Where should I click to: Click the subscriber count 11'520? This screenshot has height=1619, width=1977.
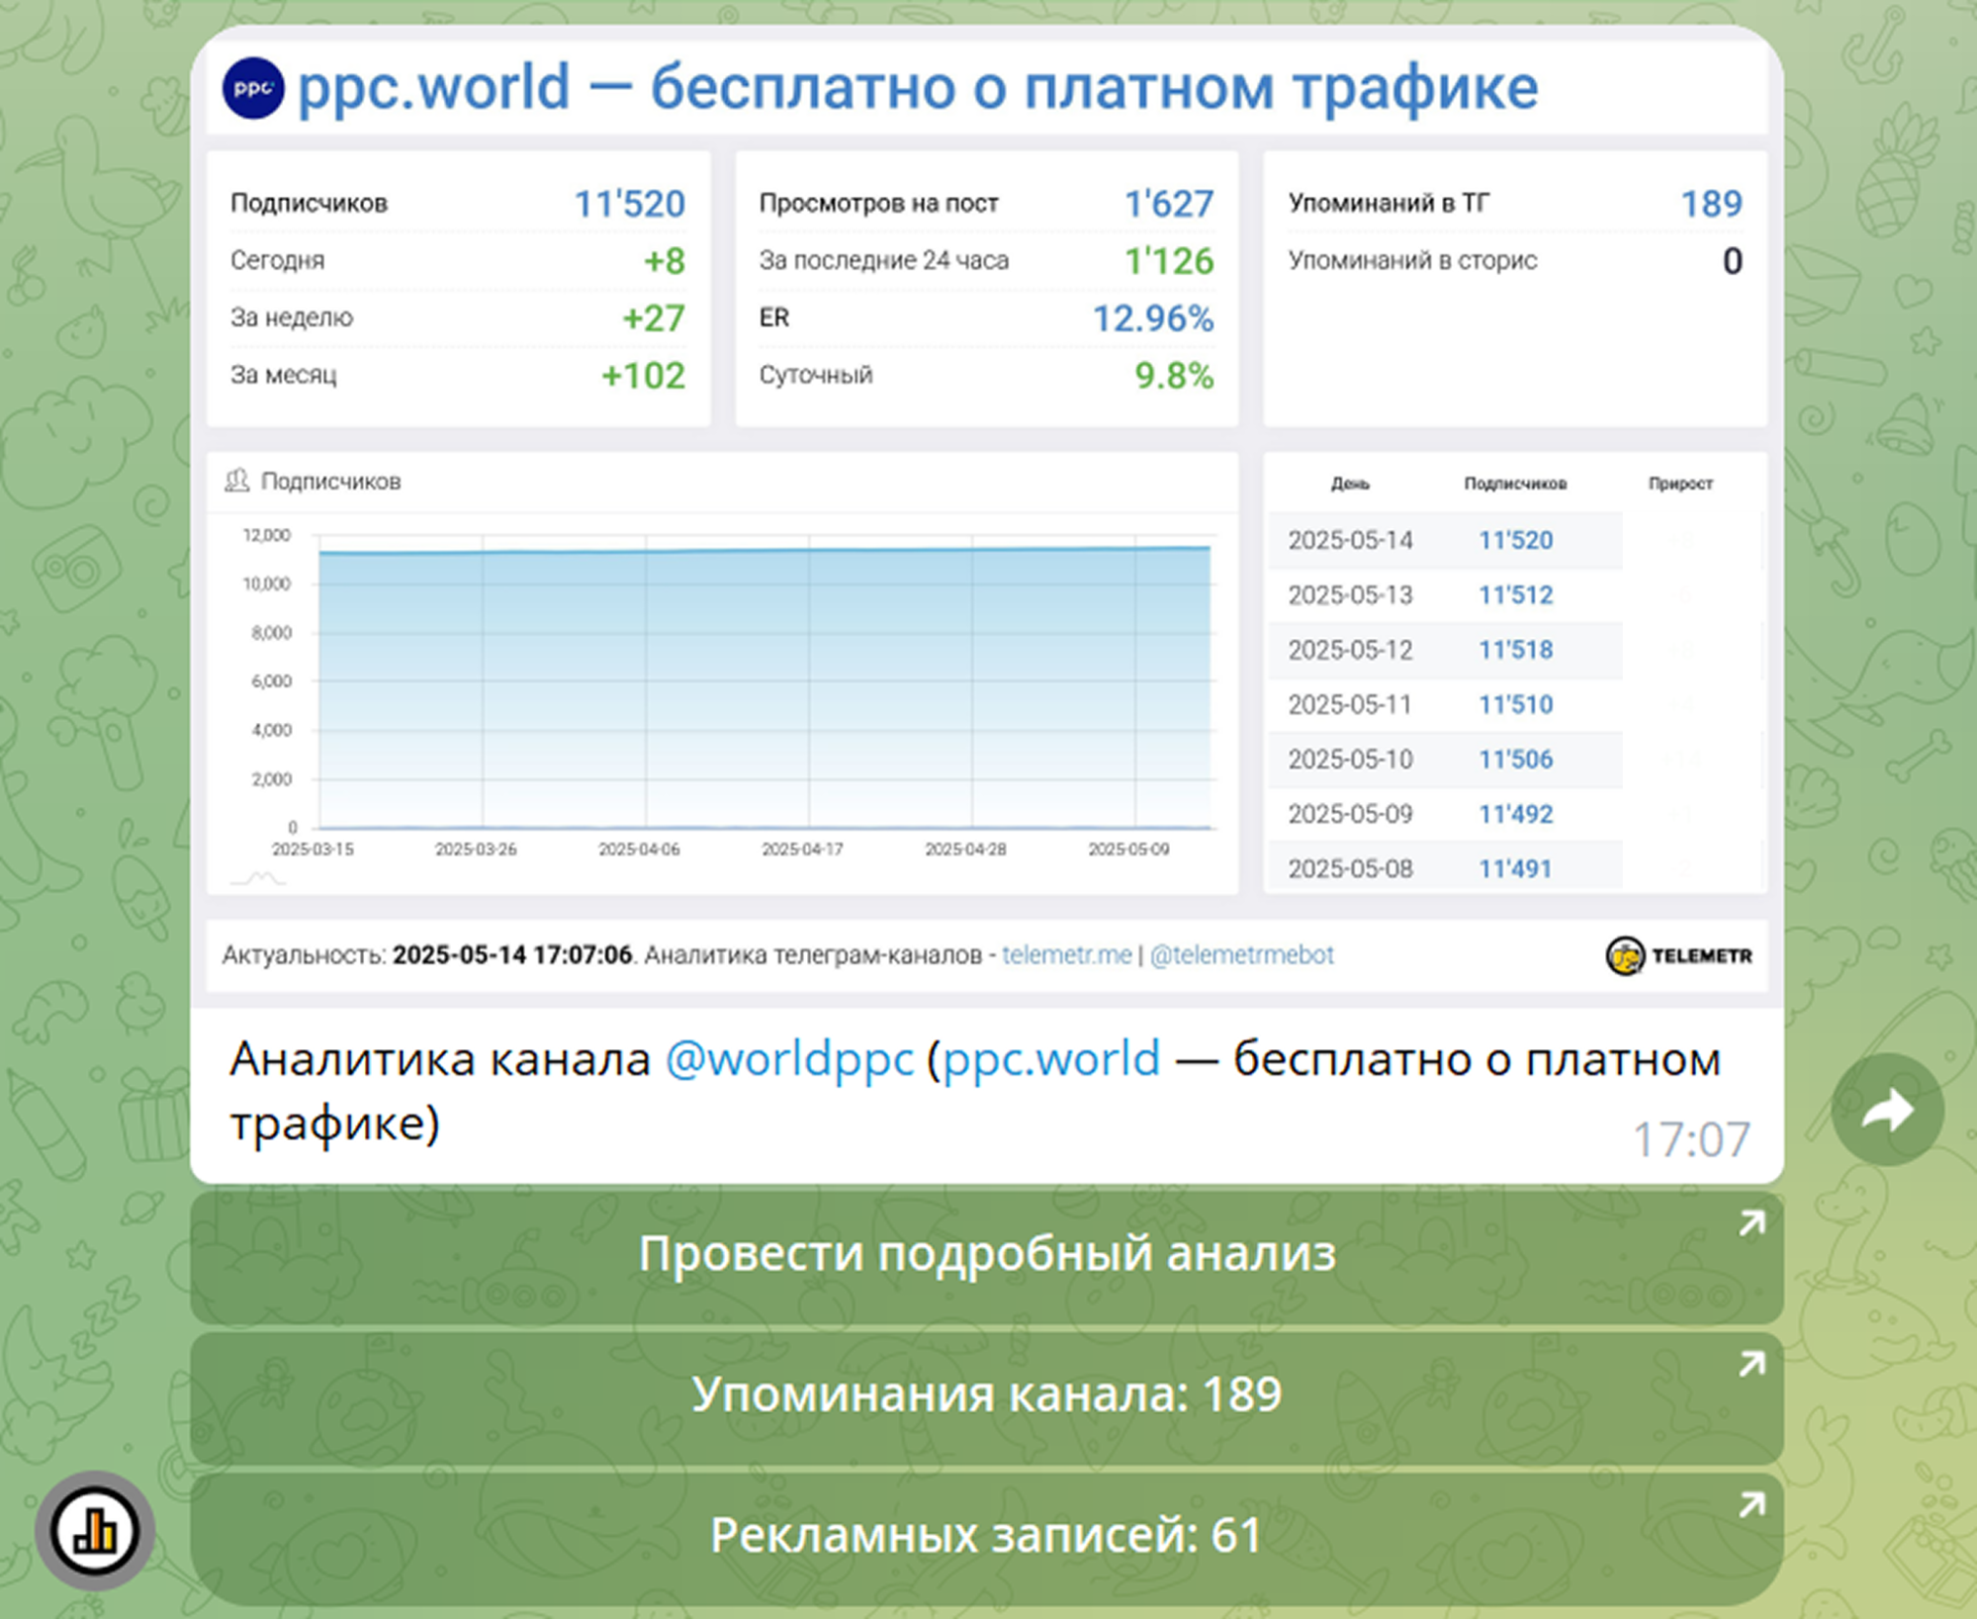pyautogui.click(x=631, y=203)
